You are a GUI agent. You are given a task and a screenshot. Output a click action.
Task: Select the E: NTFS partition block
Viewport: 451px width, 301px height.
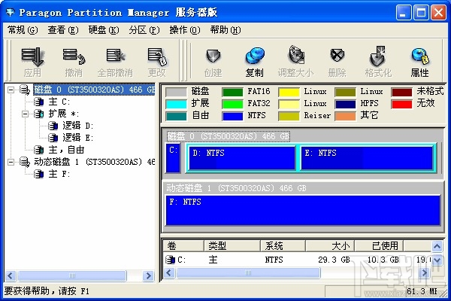point(367,158)
